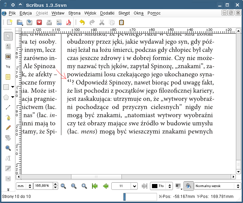This screenshot has width=243, height=203.
Task: Click the Export as PDF icon
Action: [69, 23]
